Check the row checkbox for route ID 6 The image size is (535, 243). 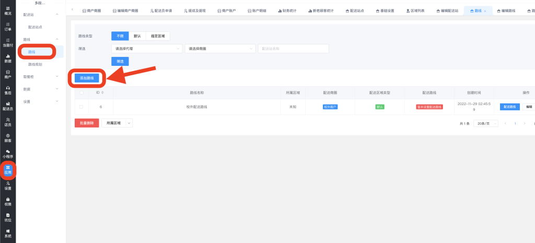pyautogui.click(x=81, y=107)
